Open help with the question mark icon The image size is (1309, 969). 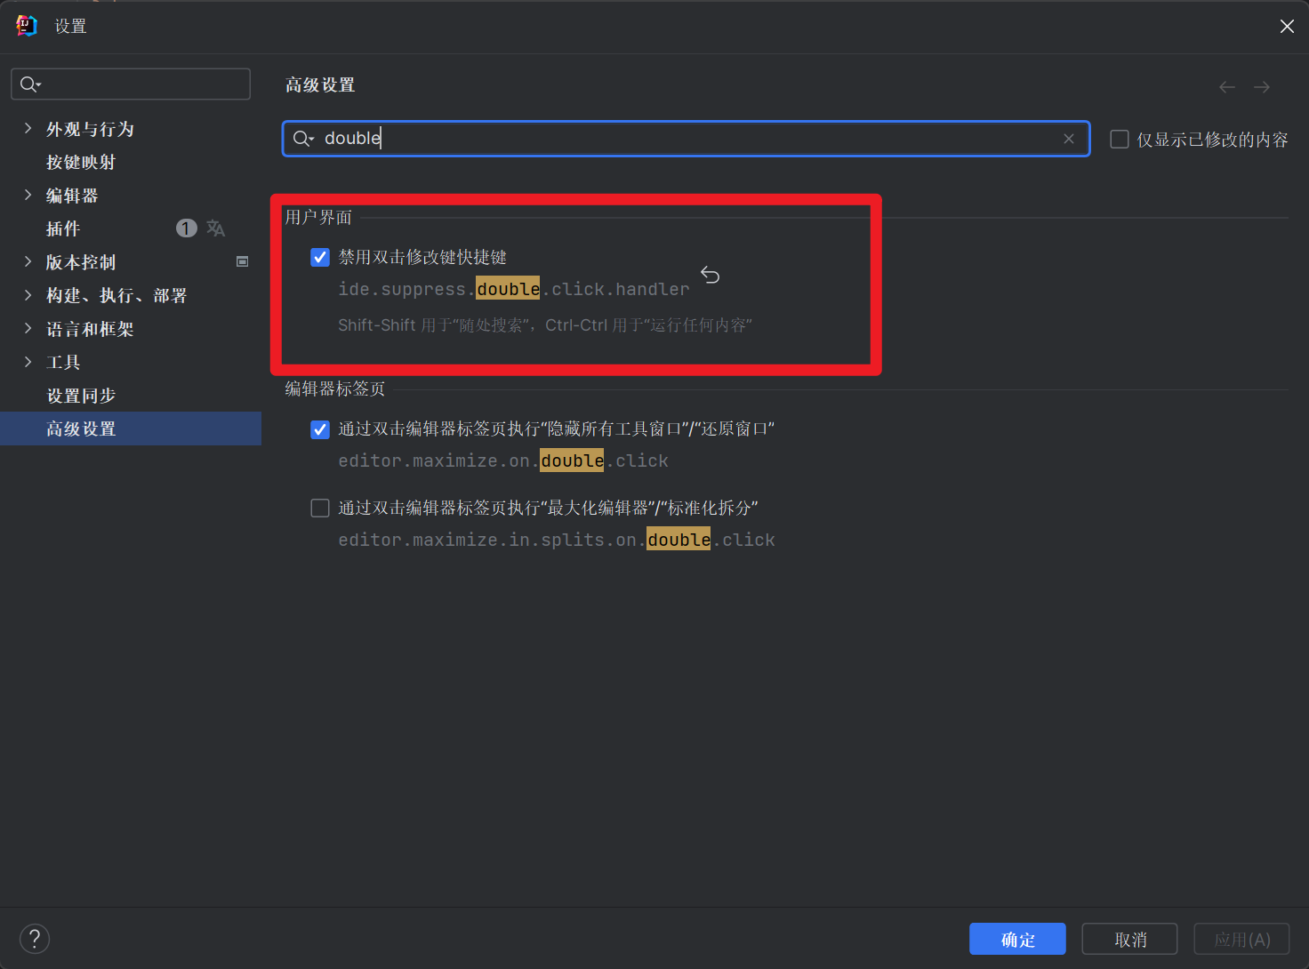pyautogui.click(x=35, y=939)
